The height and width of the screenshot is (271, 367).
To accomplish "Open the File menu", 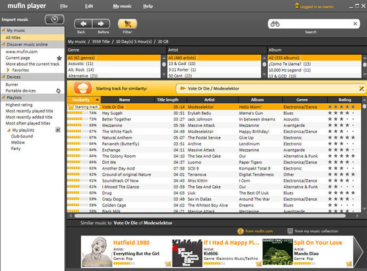I will tap(64, 6).
